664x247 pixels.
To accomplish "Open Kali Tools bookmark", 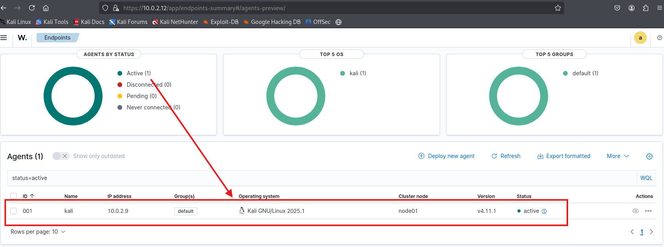I will point(52,22).
